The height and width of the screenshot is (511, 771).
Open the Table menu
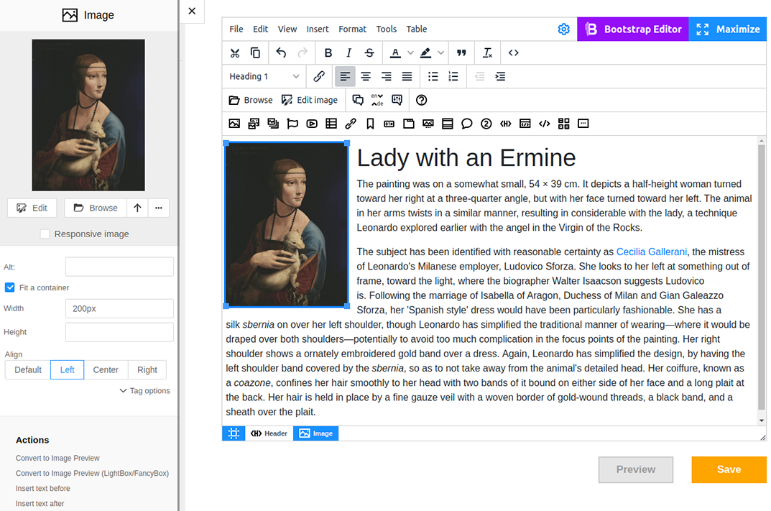click(x=417, y=29)
